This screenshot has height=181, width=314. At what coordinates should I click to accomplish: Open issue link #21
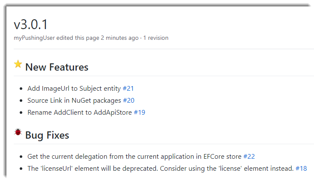click(x=128, y=89)
